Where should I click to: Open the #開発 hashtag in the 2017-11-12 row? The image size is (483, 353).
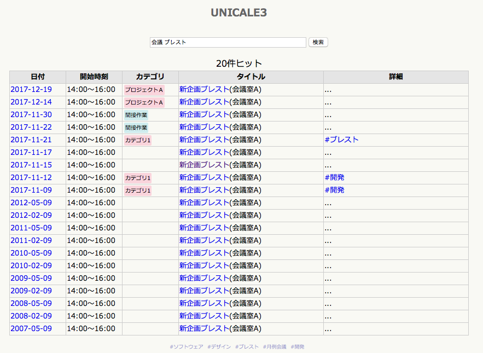334,177
